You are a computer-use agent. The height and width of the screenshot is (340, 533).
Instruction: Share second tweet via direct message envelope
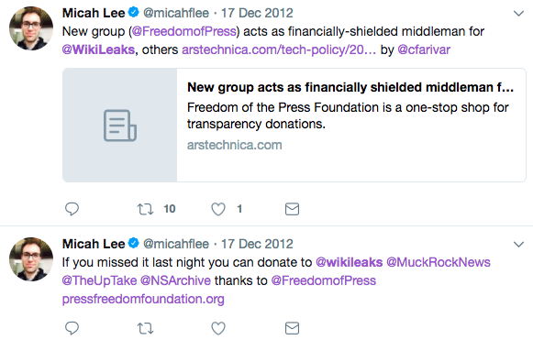292,328
